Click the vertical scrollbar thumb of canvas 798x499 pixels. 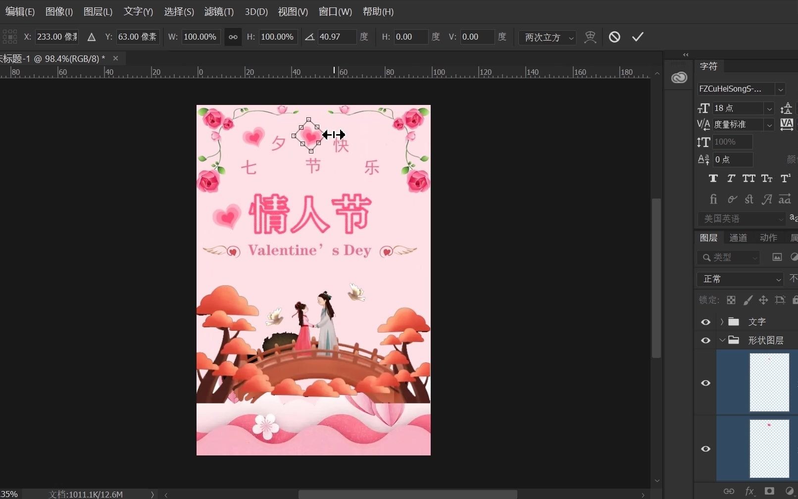(x=656, y=278)
